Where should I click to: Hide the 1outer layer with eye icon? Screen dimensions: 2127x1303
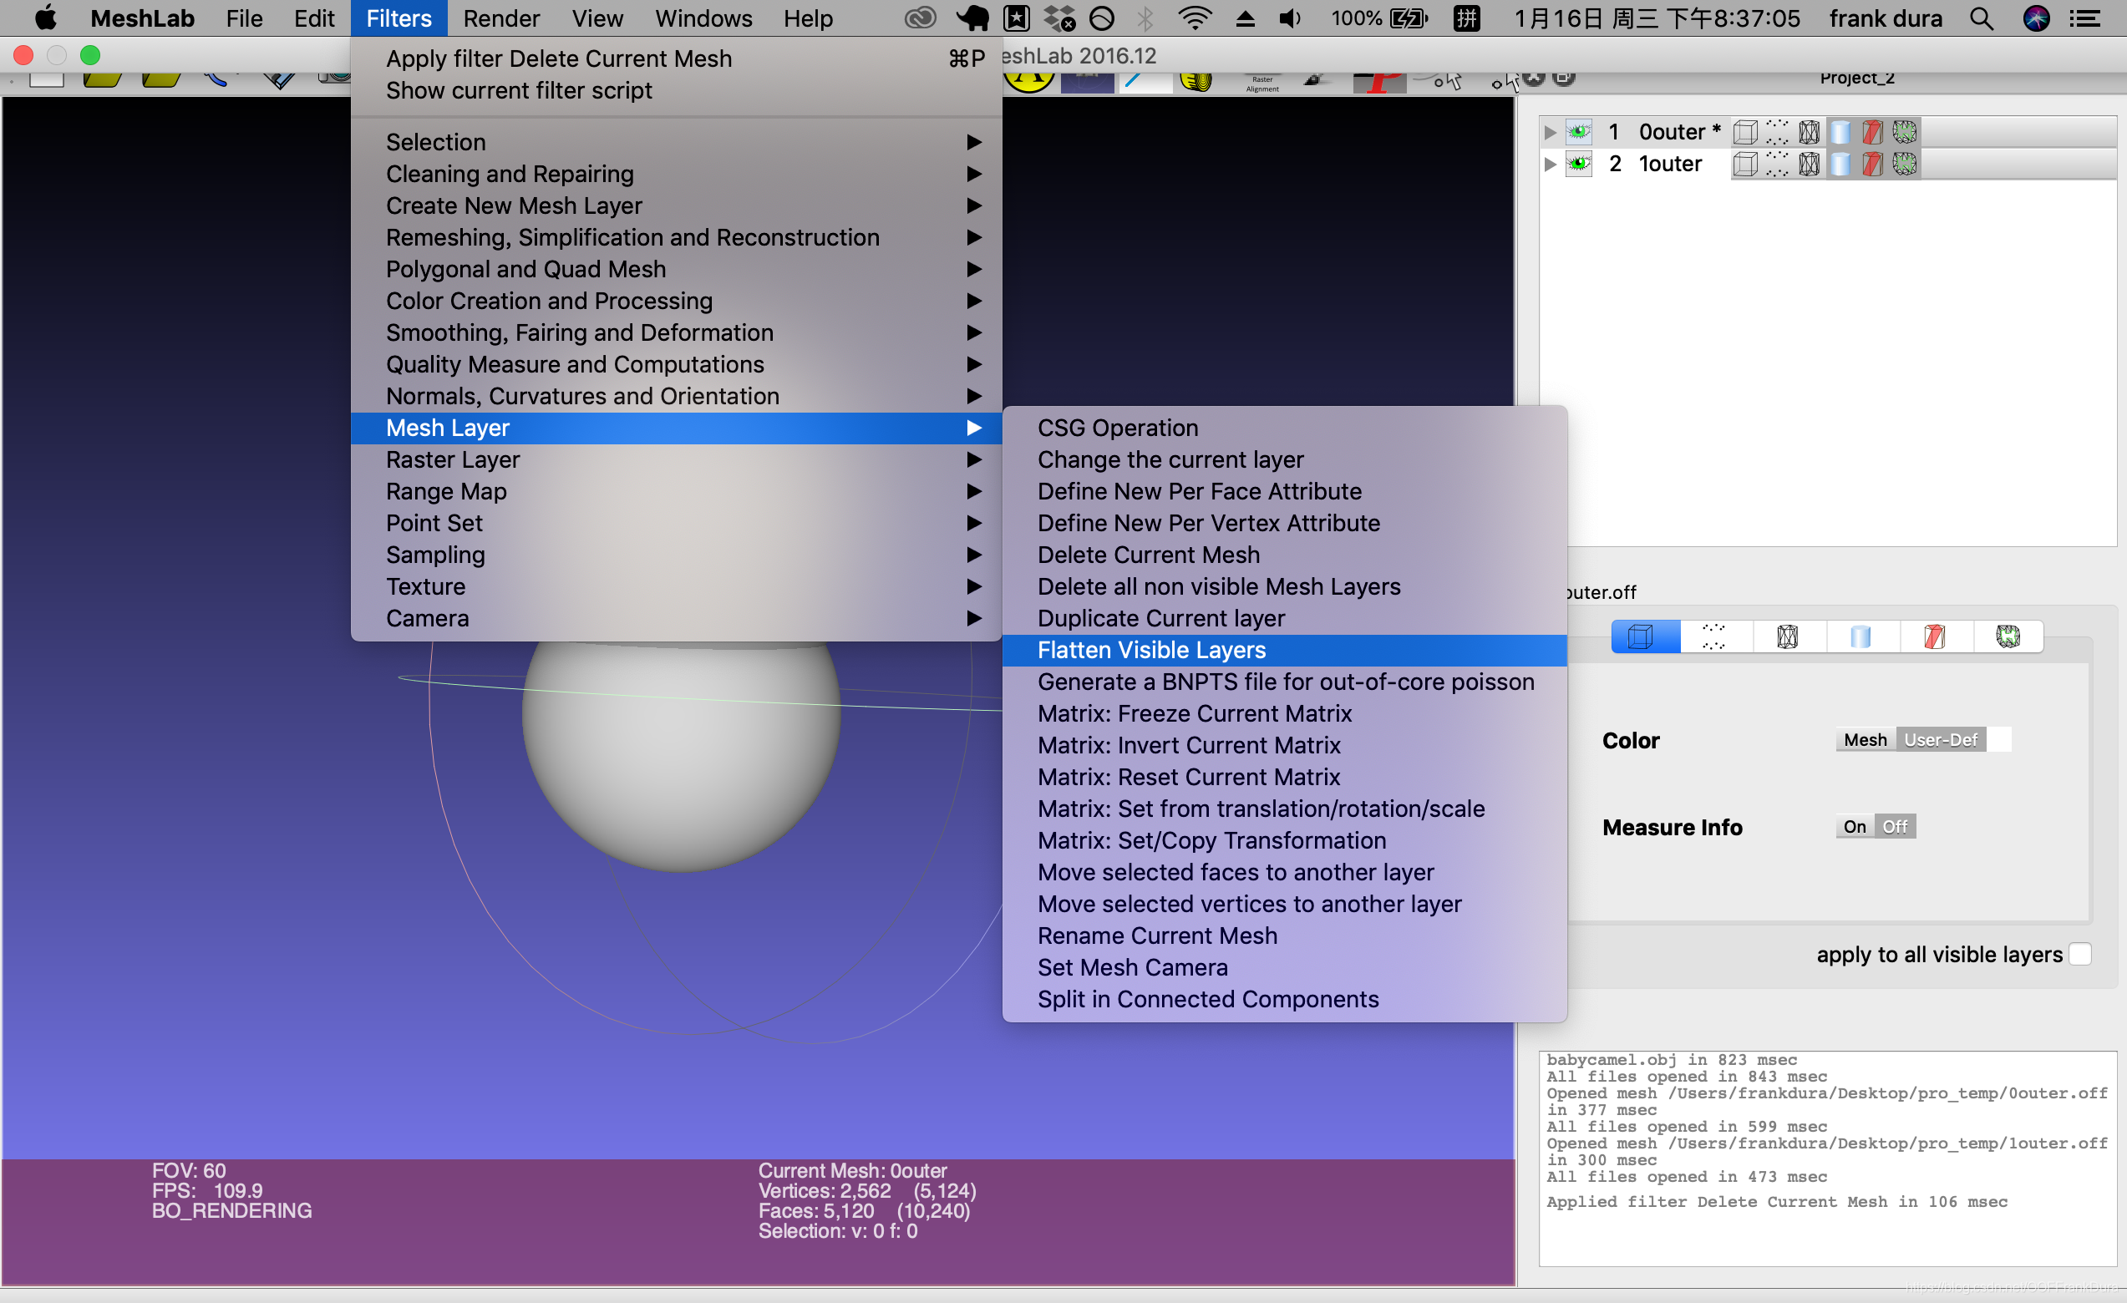1579,164
